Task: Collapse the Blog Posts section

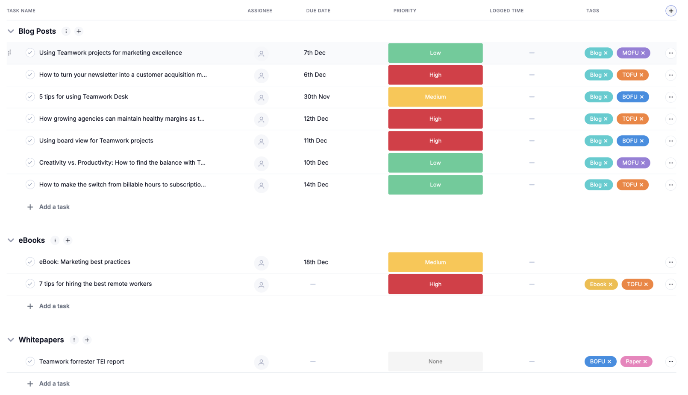Action: [x=11, y=31]
